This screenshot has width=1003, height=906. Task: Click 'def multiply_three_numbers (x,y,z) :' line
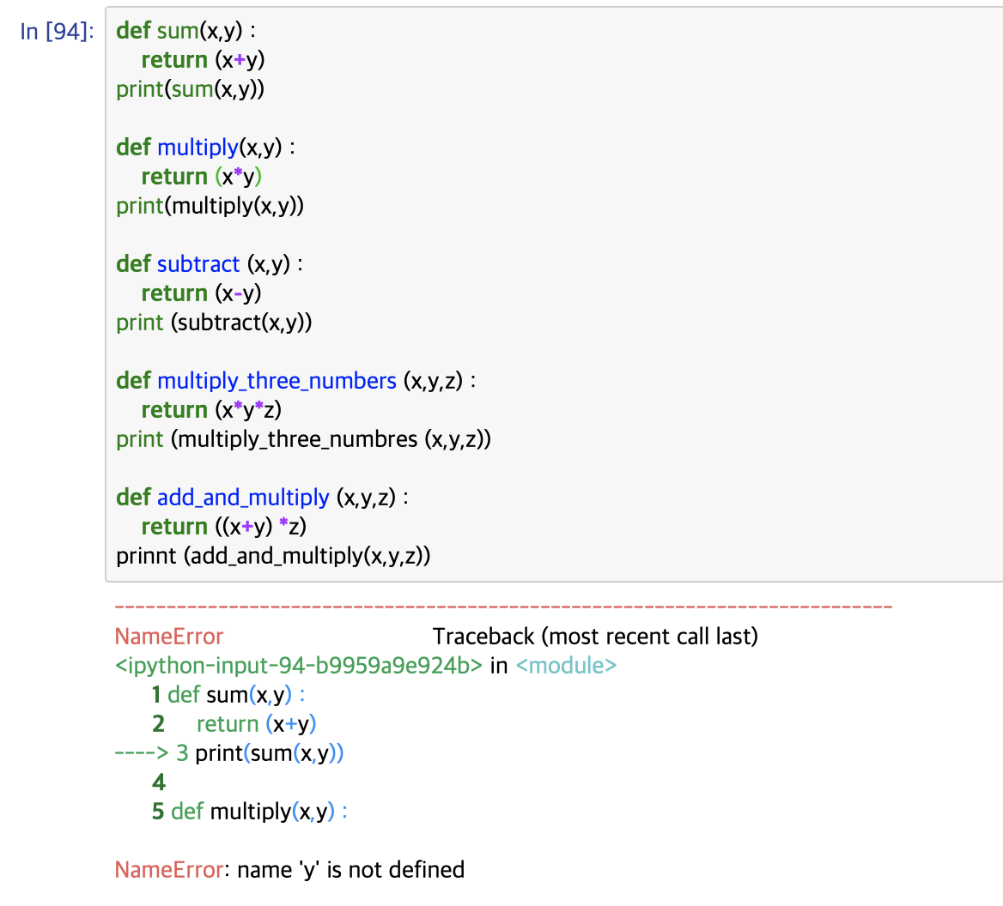tap(296, 381)
